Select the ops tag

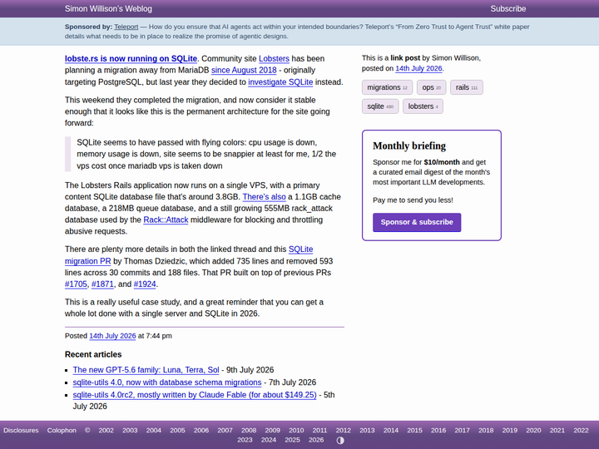click(x=431, y=87)
